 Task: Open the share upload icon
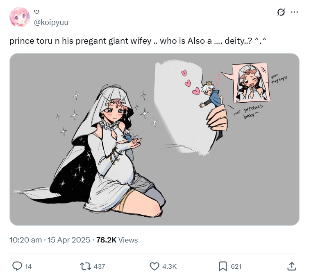[x=292, y=266]
